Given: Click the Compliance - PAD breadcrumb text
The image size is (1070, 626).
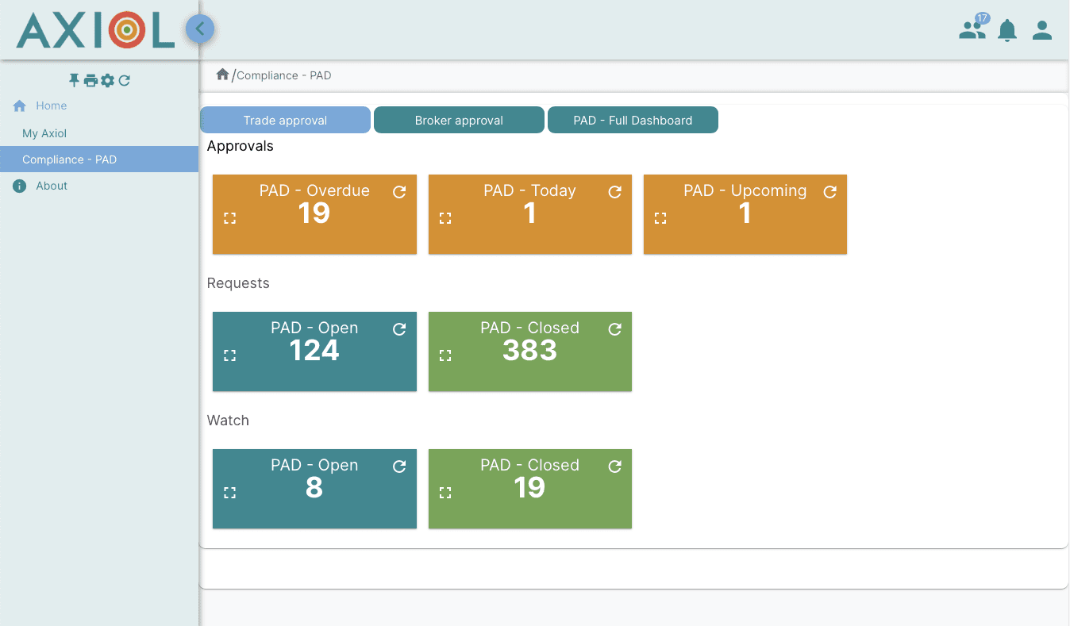Looking at the screenshot, I should point(284,75).
